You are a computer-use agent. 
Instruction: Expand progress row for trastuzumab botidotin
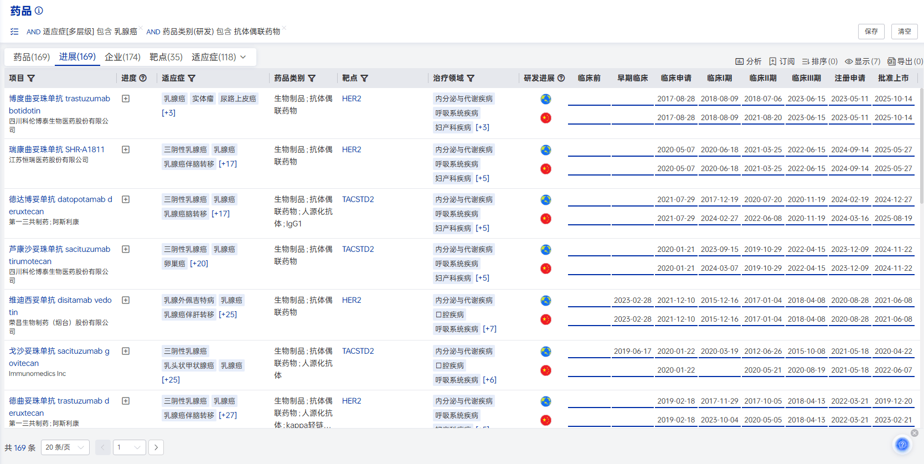(126, 99)
